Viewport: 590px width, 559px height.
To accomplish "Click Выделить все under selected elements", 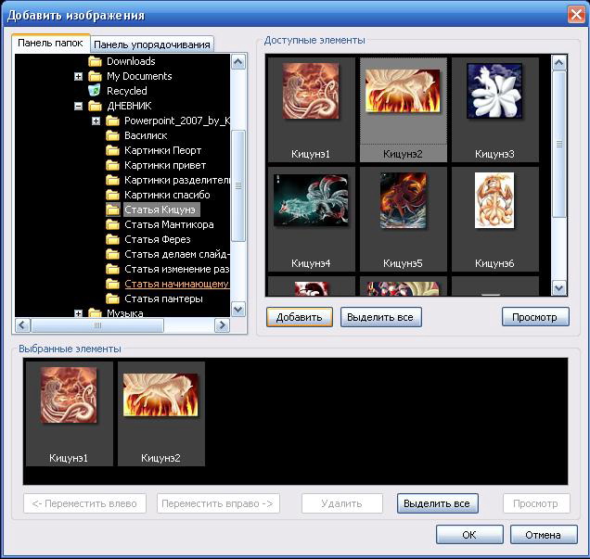I will (437, 503).
